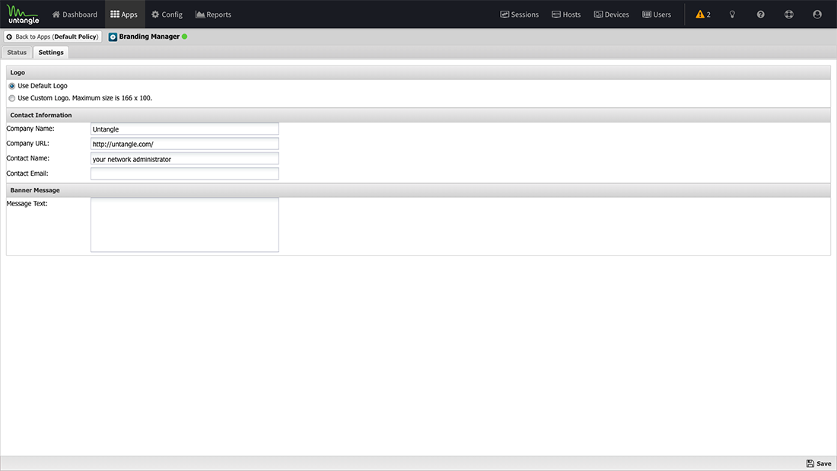The image size is (837, 471).
Task: Click the Untangle logo
Action: tap(24, 14)
